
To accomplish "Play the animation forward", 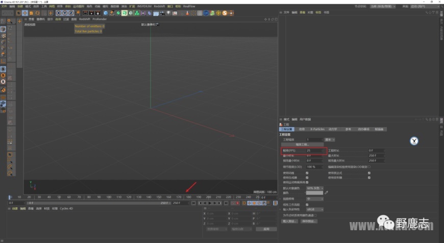I will pos(210,203).
